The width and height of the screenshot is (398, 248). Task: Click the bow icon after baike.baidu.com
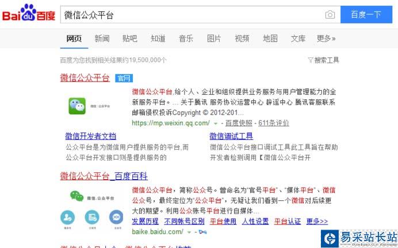pyautogui.click(x=202, y=232)
